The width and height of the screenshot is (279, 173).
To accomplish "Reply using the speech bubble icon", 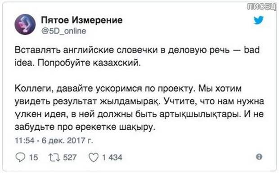I will [x=20, y=157].
